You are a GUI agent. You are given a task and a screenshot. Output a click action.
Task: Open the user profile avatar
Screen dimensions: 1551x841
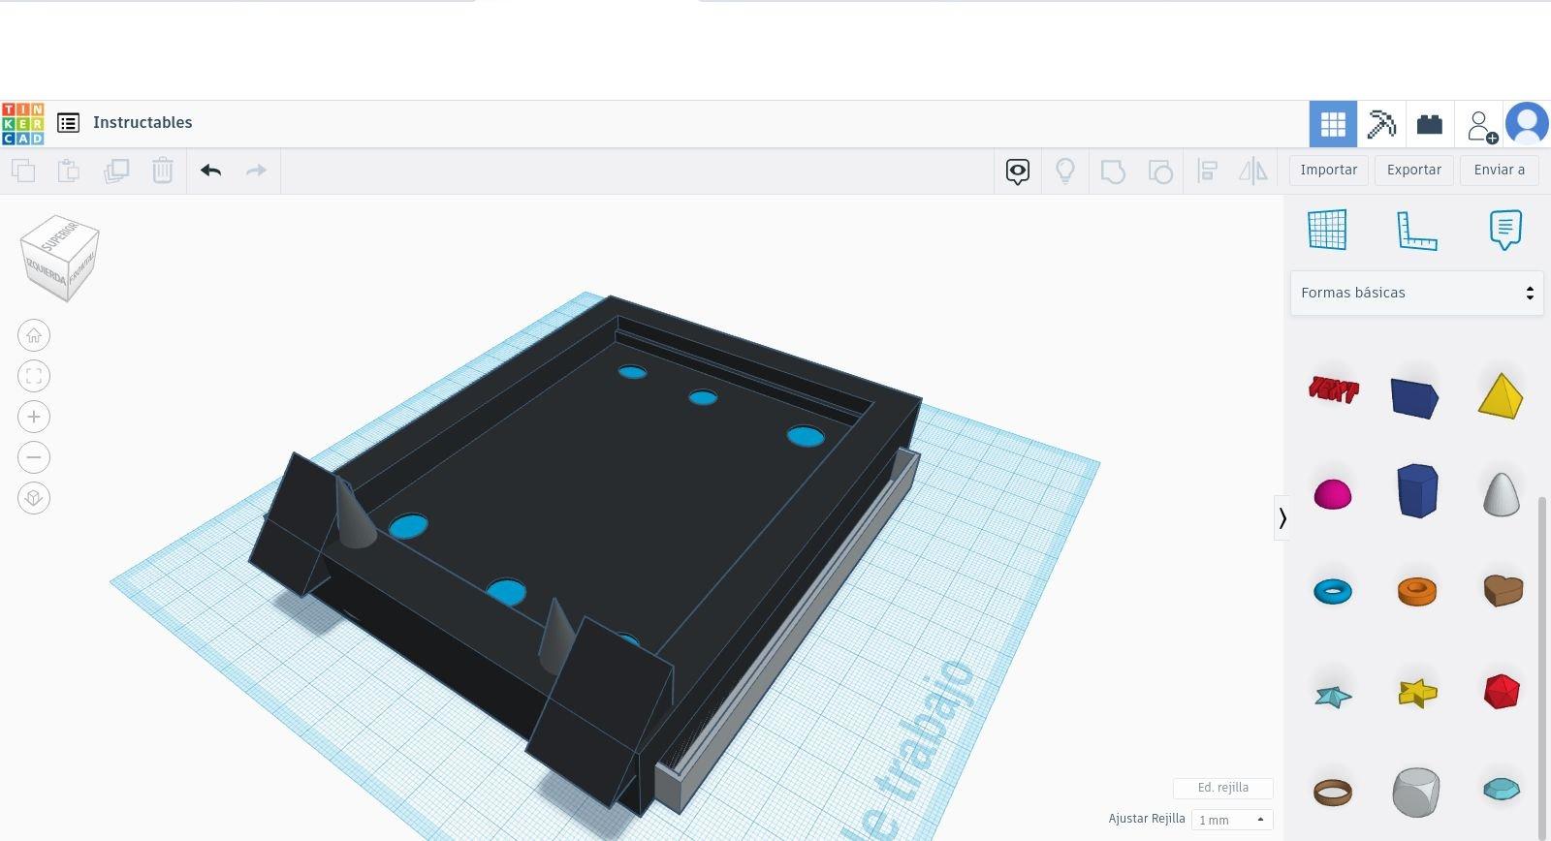1528,124
